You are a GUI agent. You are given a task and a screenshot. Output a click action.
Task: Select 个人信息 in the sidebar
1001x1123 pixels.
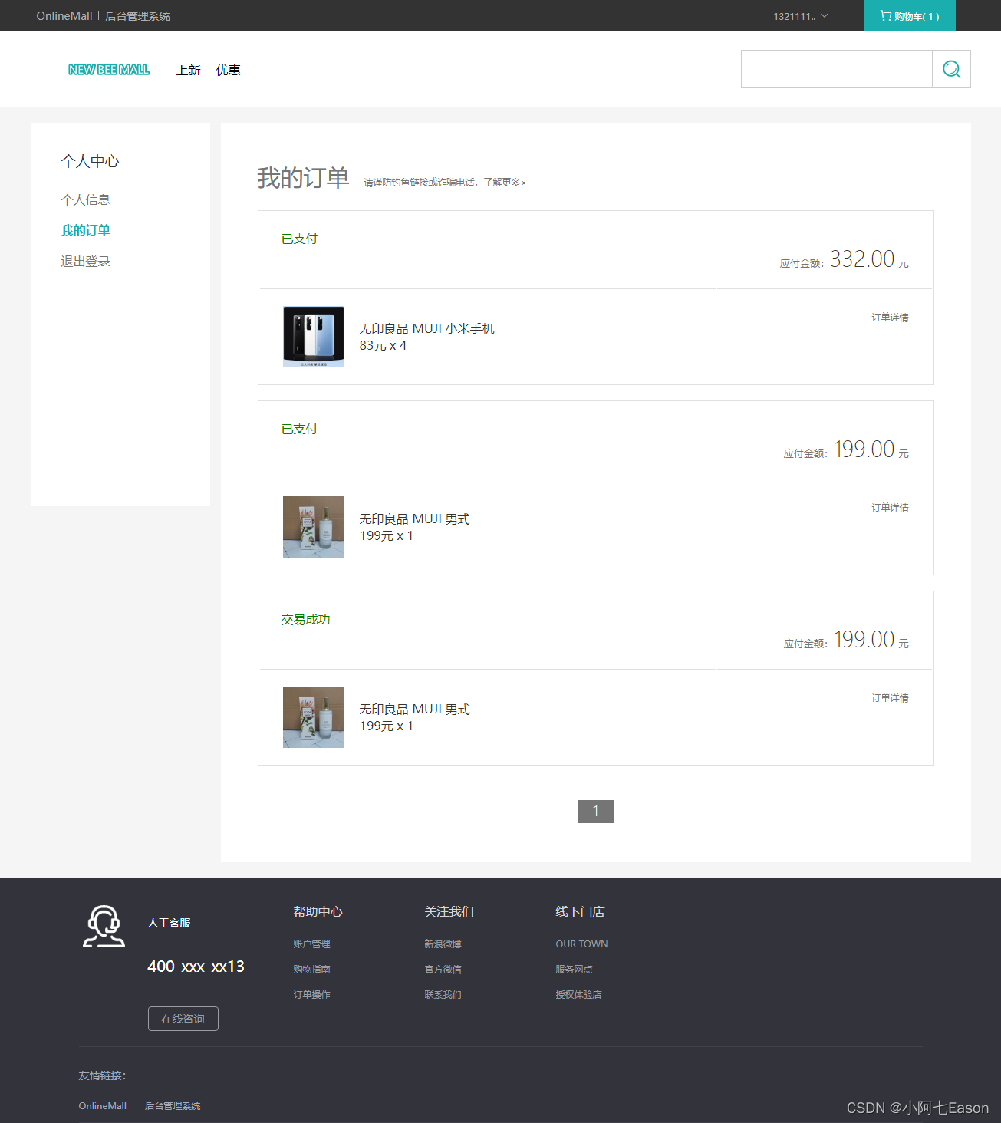[x=86, y=199]
